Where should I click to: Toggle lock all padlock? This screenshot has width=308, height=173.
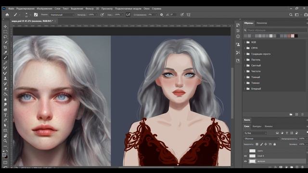(x=275, y=144)
